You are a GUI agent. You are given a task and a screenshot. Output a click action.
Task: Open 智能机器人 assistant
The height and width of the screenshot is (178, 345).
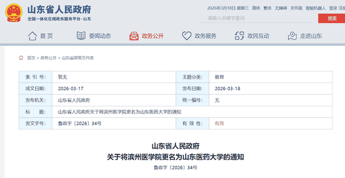(x=315, y=8)
